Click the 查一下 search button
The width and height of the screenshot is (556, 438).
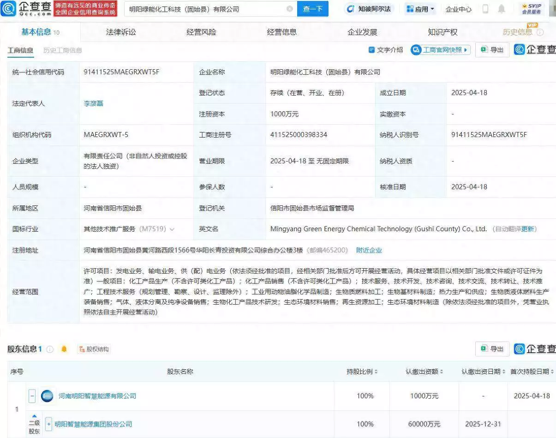click(312, 9)
